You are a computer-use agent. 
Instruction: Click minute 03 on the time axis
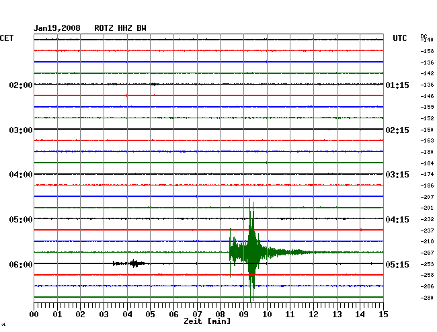(x=104, y=315)
